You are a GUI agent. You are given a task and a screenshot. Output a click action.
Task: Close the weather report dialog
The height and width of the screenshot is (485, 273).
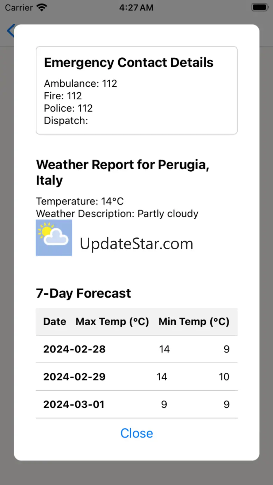coord(136,433)
